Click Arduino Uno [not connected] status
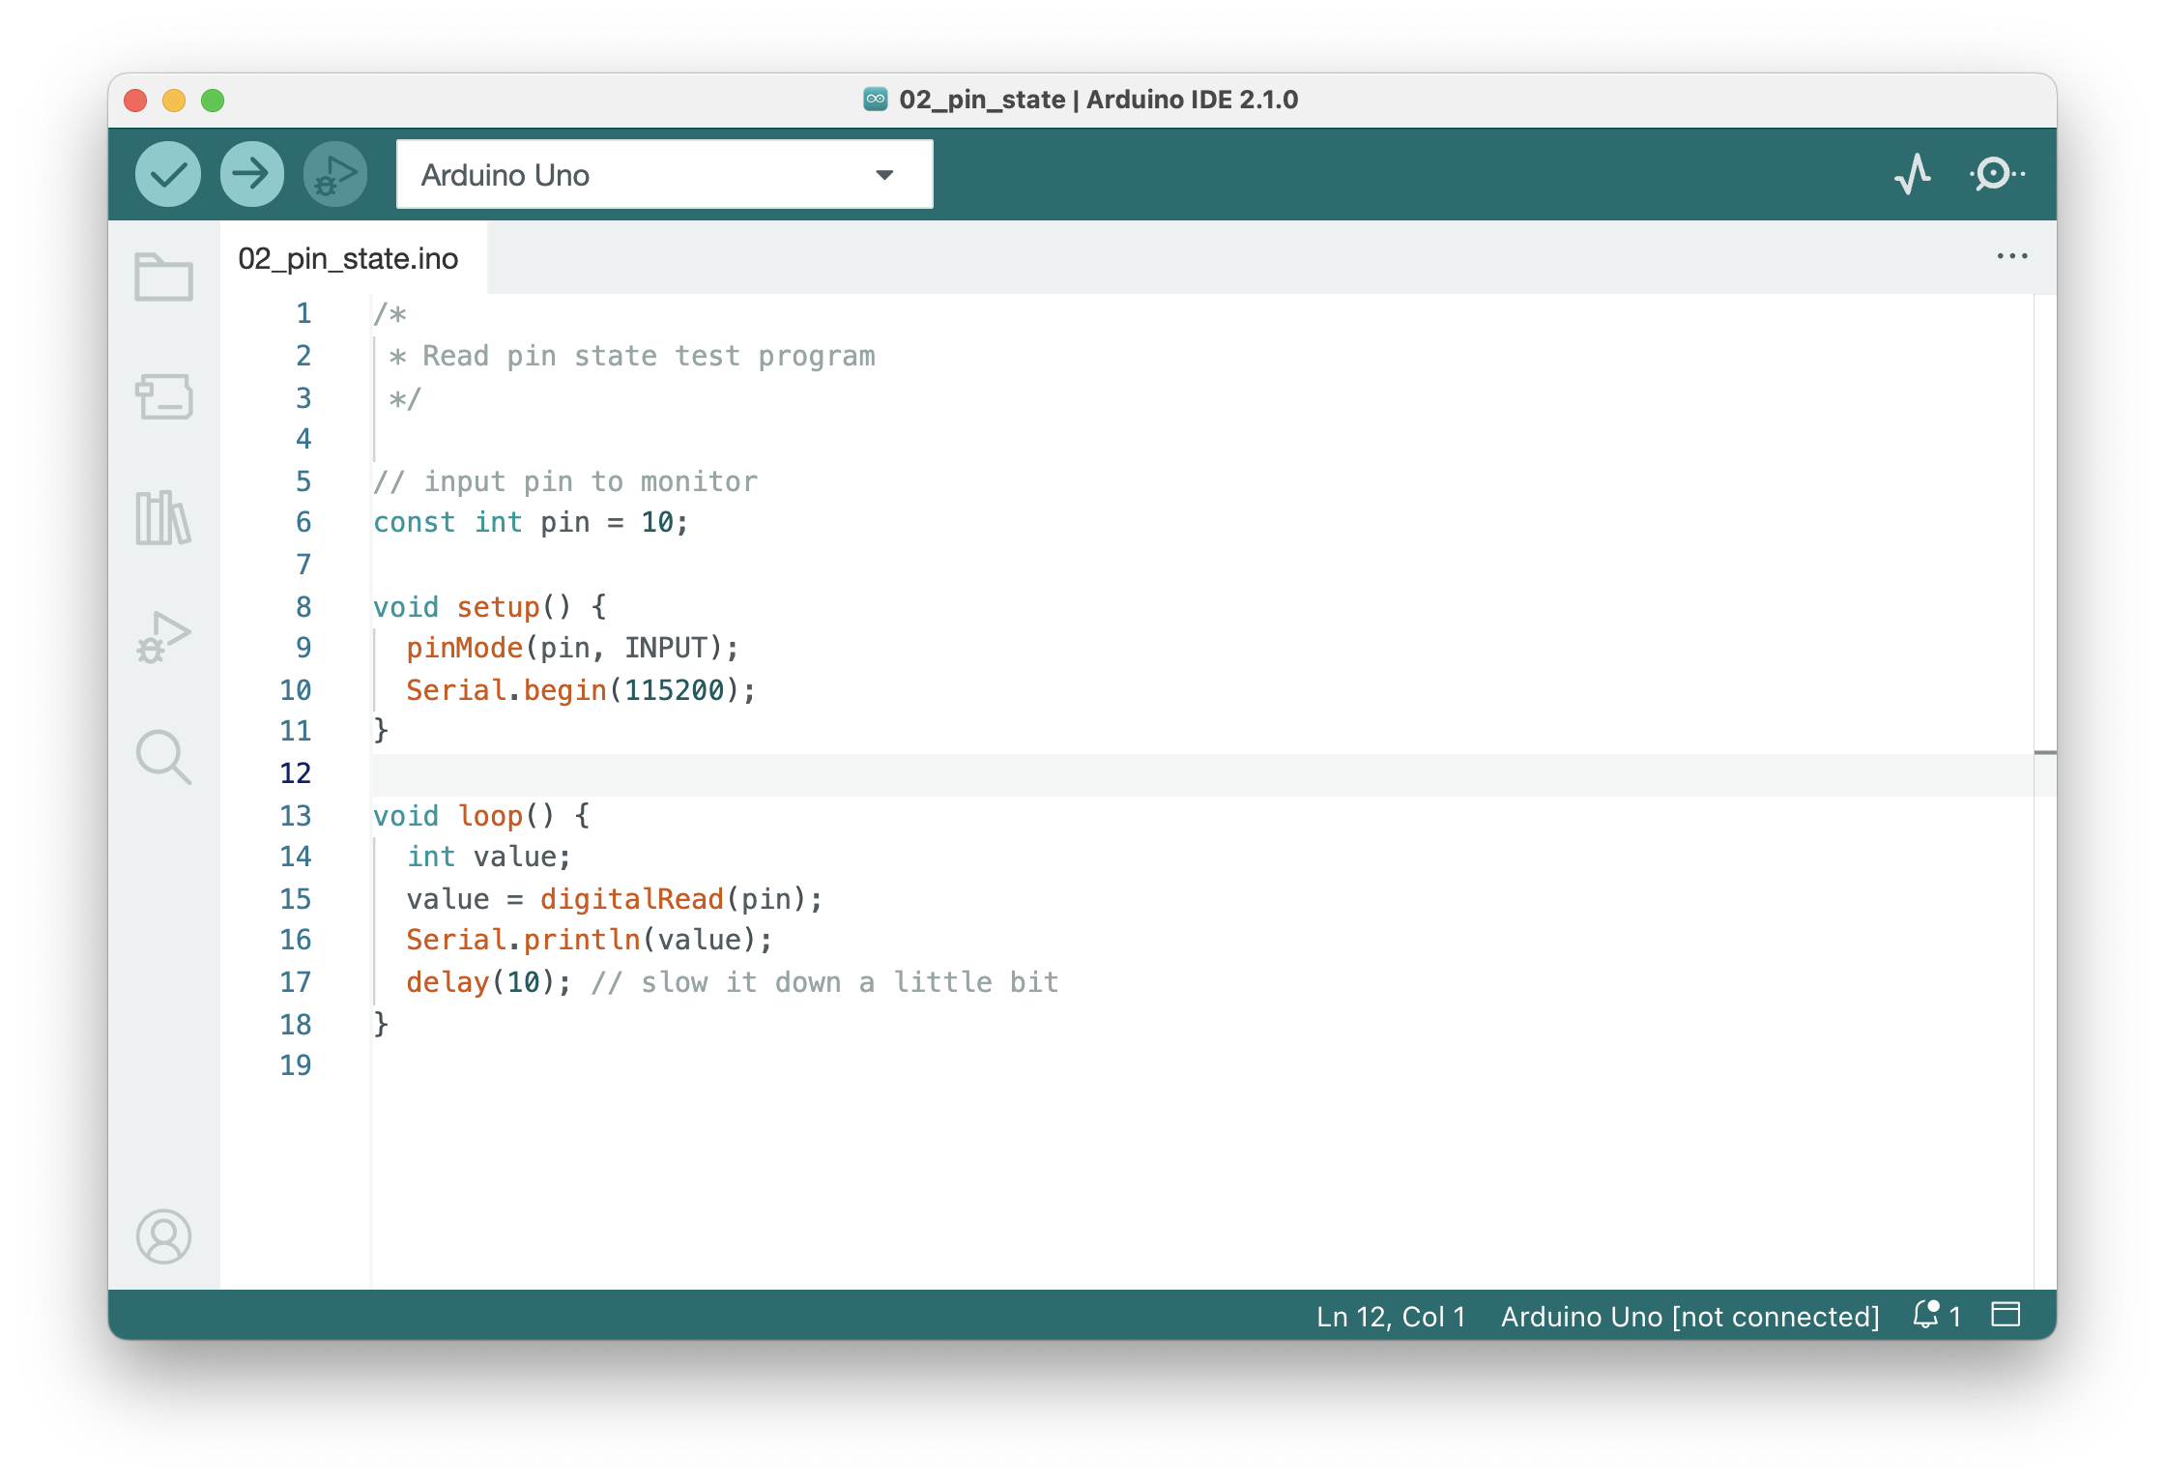Screen dimensions: 2165x1483 click(x=1689, y=1316)
